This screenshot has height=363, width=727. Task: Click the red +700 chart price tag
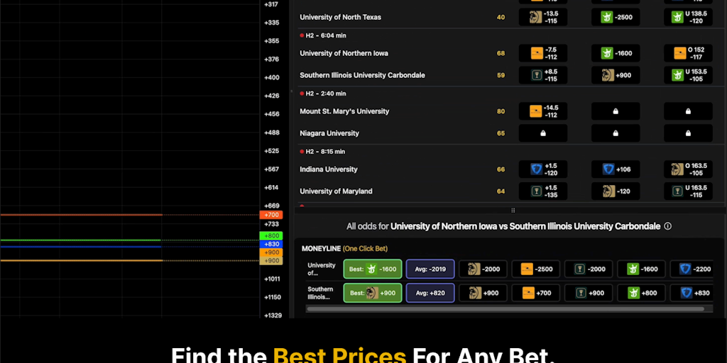[x=271, y=215]
